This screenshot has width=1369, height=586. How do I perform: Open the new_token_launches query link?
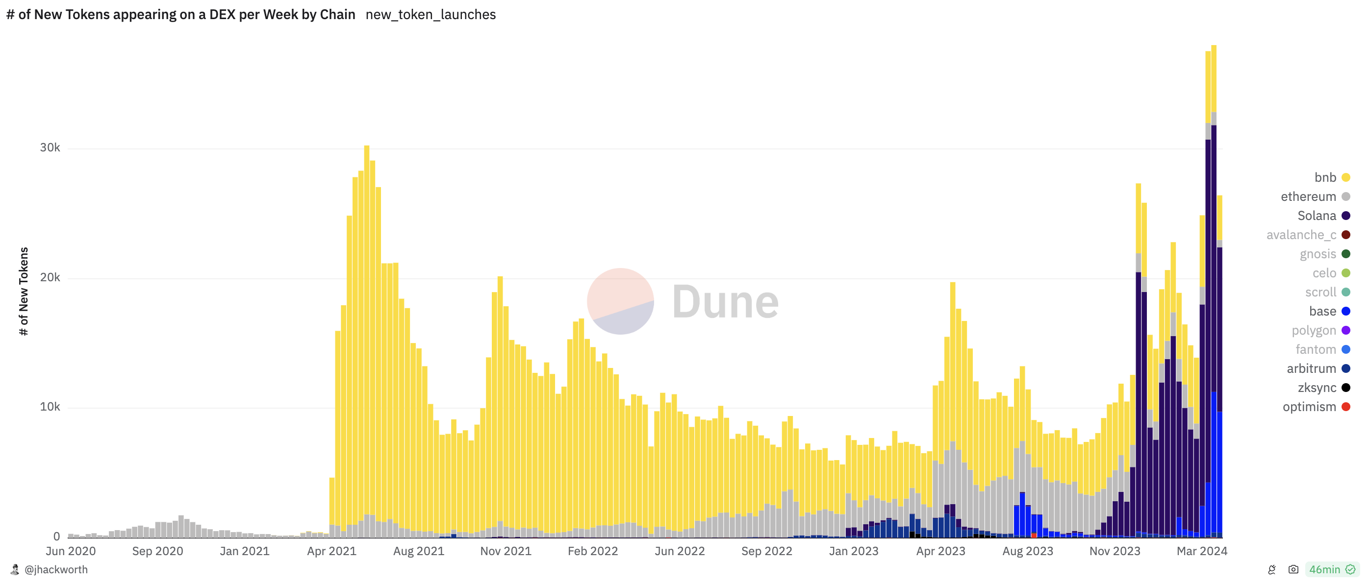tap(431, 14)
